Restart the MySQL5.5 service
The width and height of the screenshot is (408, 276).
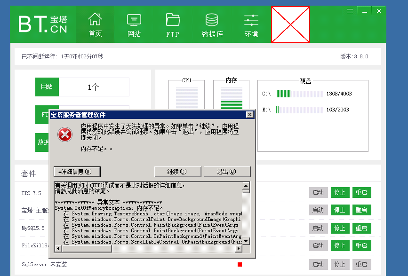point(362,228)
